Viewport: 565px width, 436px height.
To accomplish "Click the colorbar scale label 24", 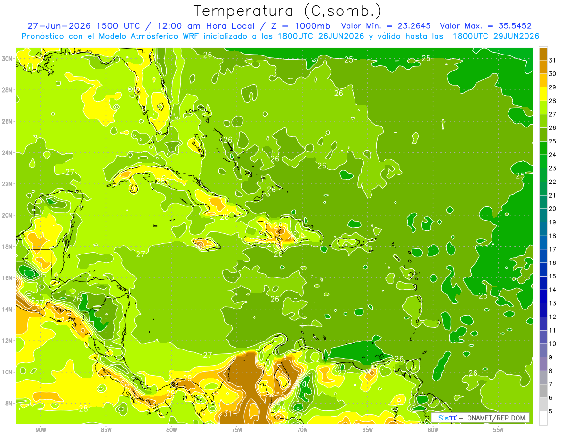I will coord(553,155).
